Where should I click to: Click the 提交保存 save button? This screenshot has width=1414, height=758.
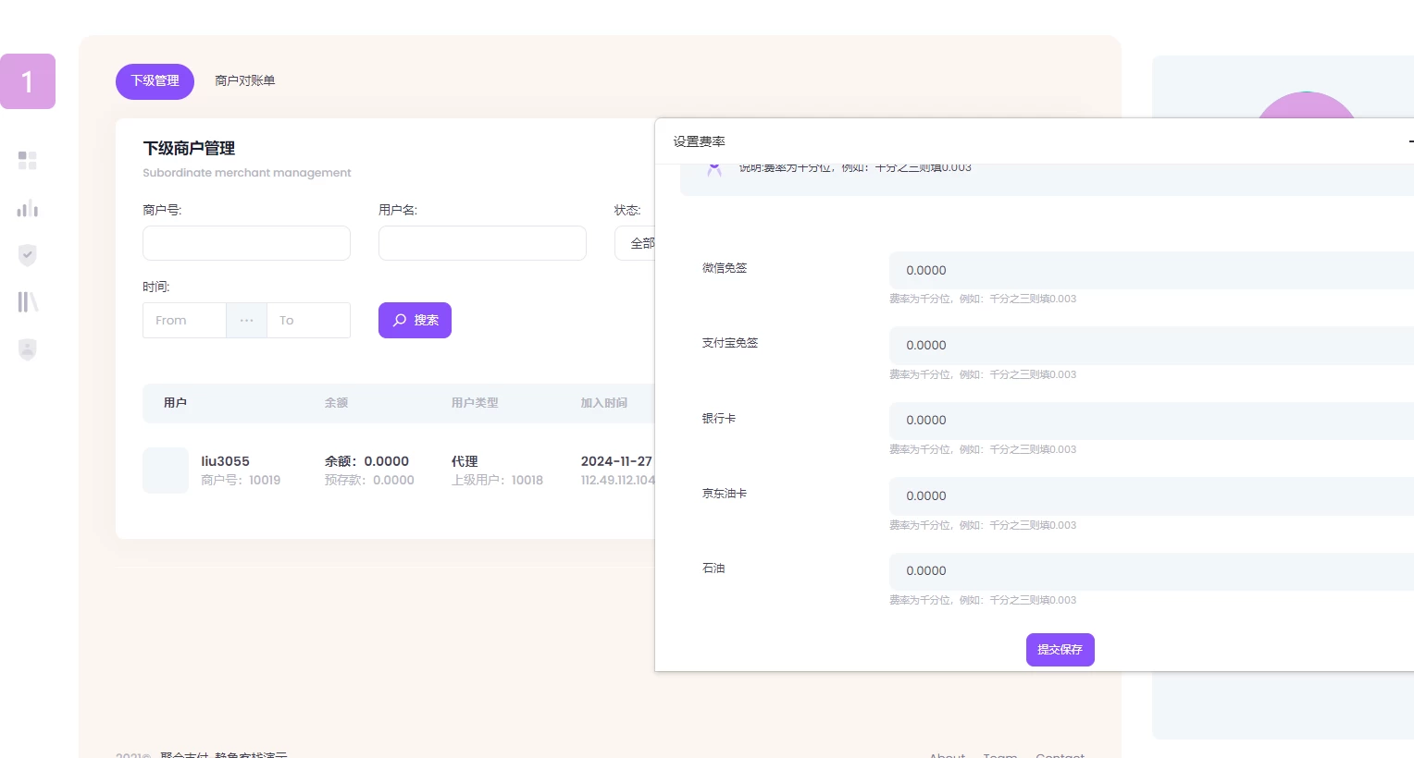(x=1060, y=650)
